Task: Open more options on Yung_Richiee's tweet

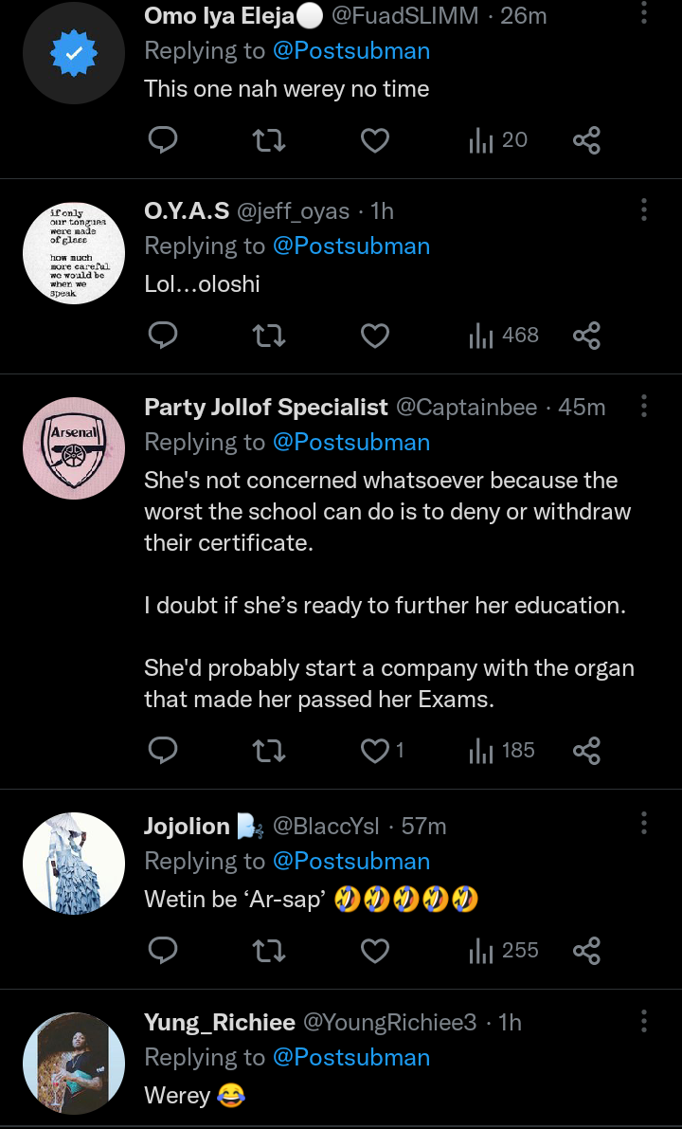Action: pos(644,1021)
